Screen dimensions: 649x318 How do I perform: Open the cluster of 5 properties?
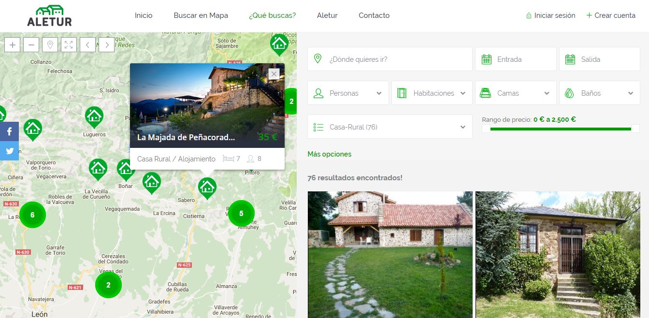point(241,213)
